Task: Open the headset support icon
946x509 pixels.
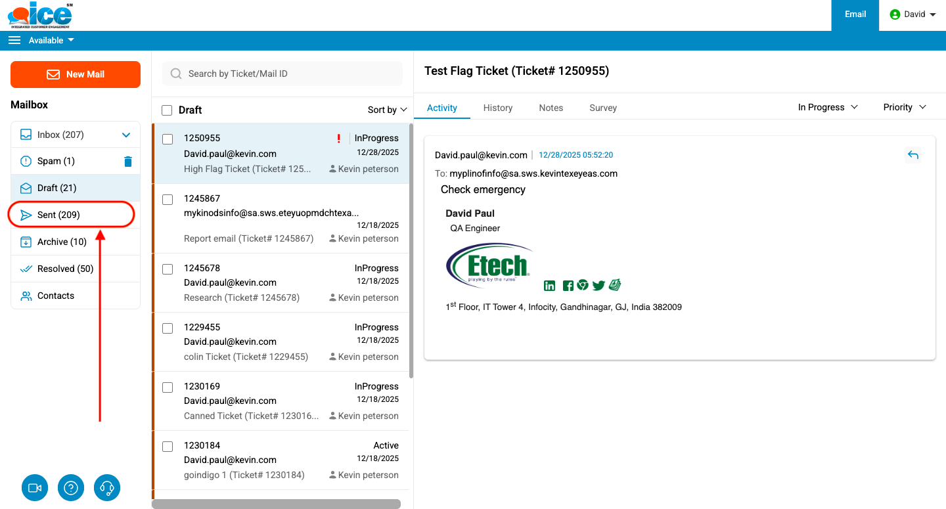Action: point(107,488)
